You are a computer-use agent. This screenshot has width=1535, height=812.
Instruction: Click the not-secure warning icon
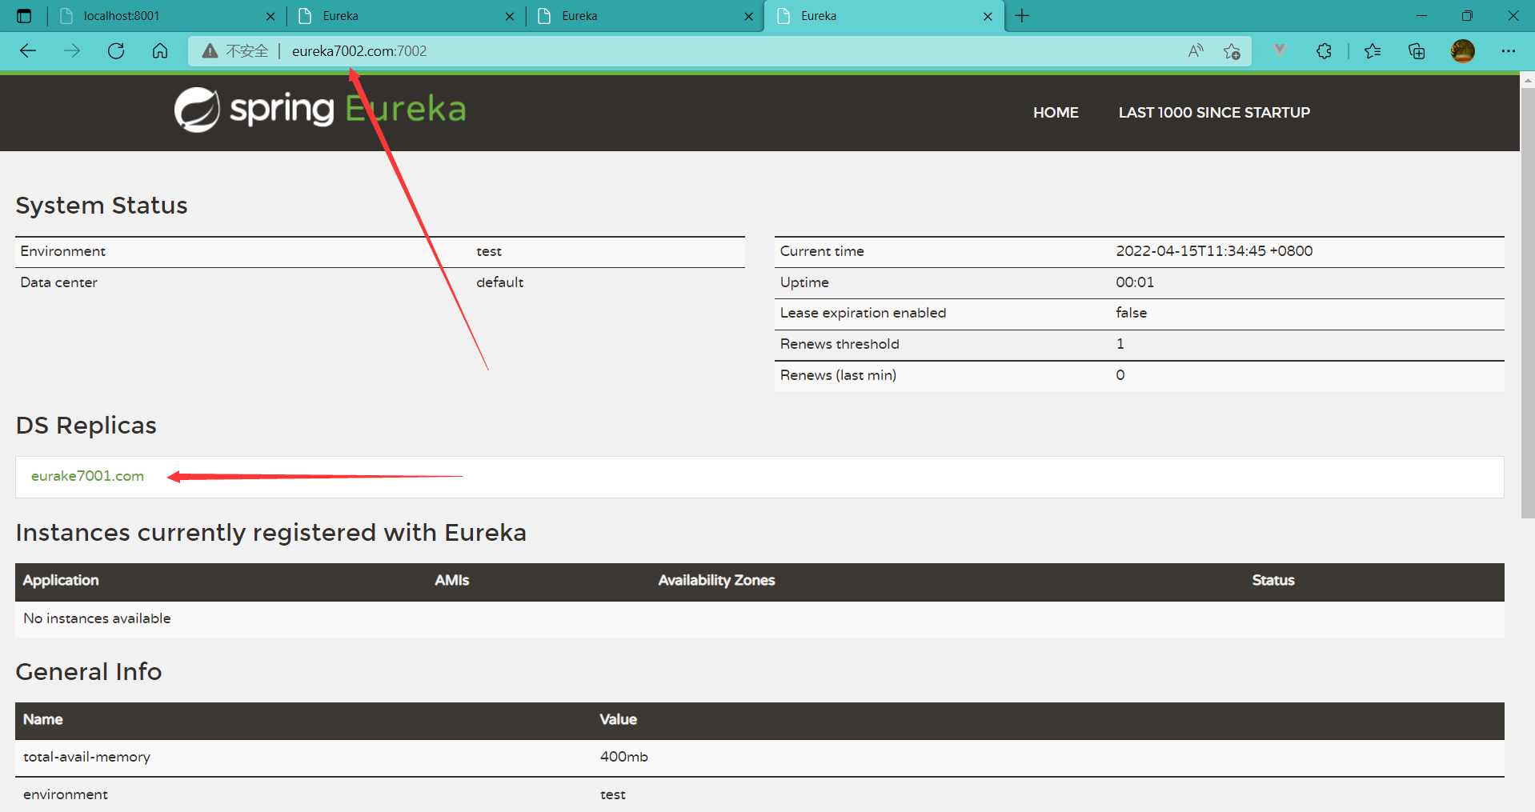coord(210,51)
